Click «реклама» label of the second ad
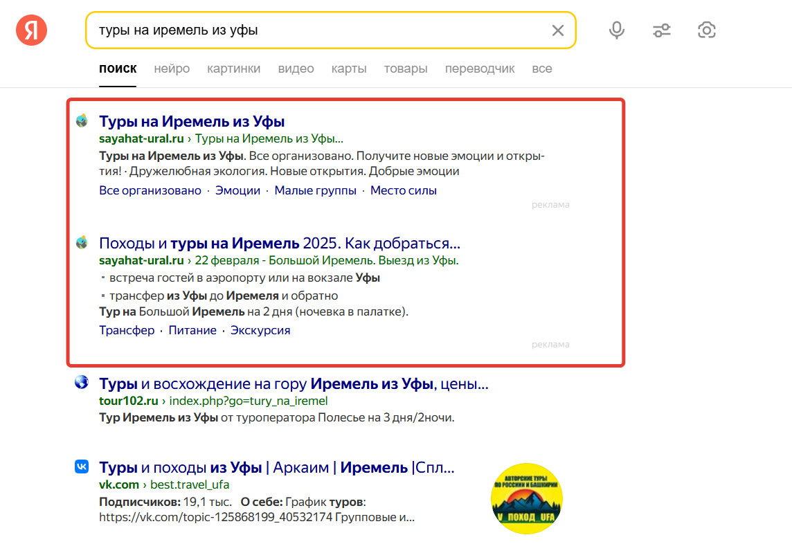 click(x=550, y=345)
